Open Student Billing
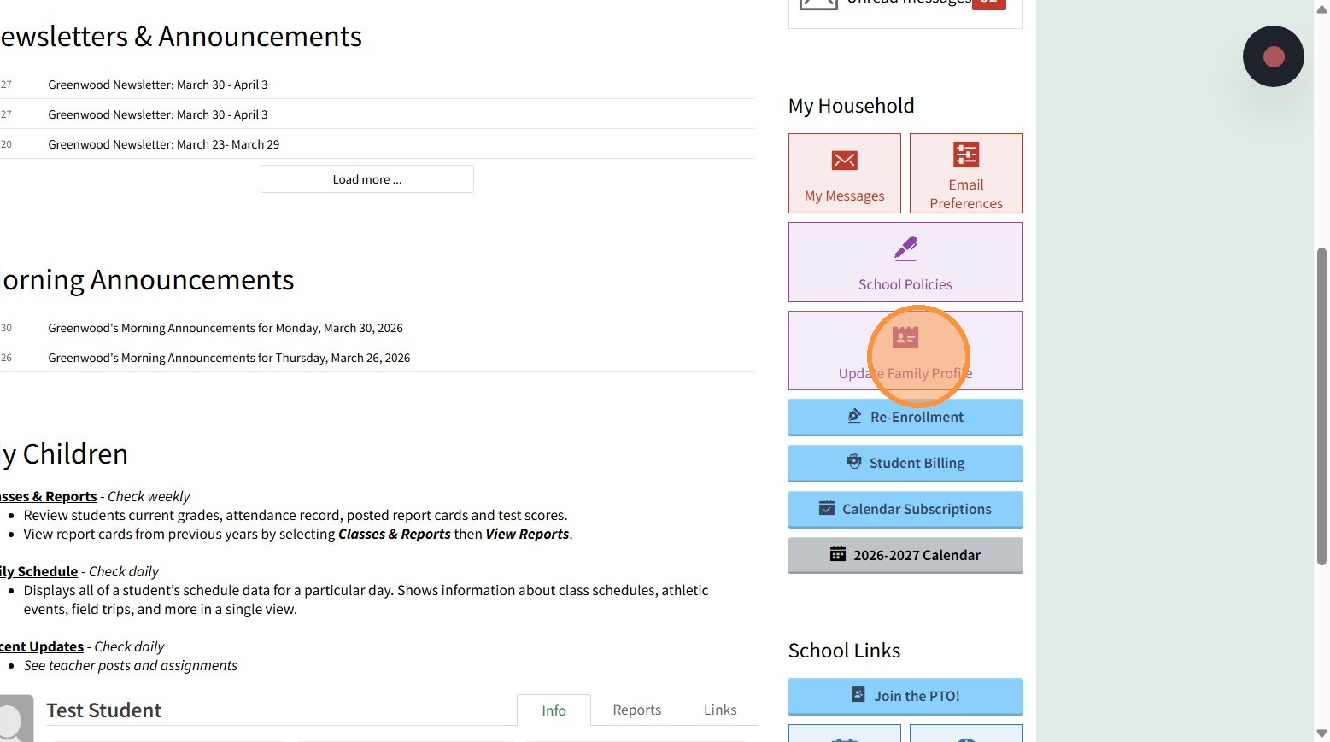The image size is (1330, 742). pos(905,463)
